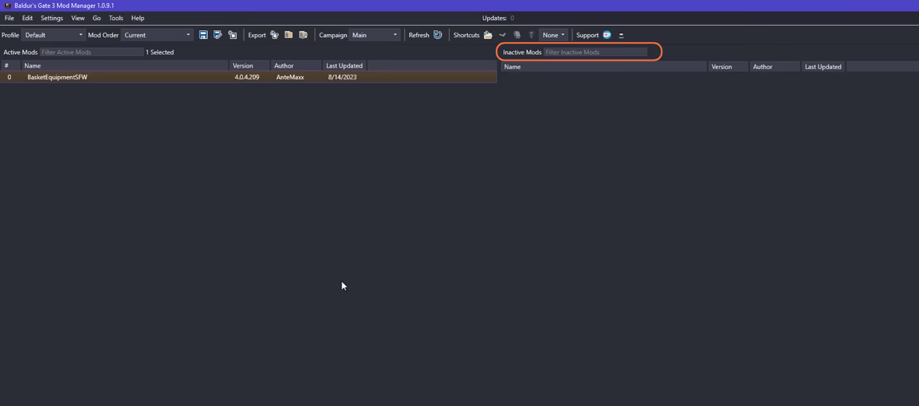Click the blue circular Refresh arrow icon
The image size is (919, 406).
click(438, 35)
